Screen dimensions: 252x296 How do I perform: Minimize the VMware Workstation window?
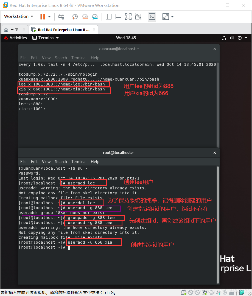point(211,5)
